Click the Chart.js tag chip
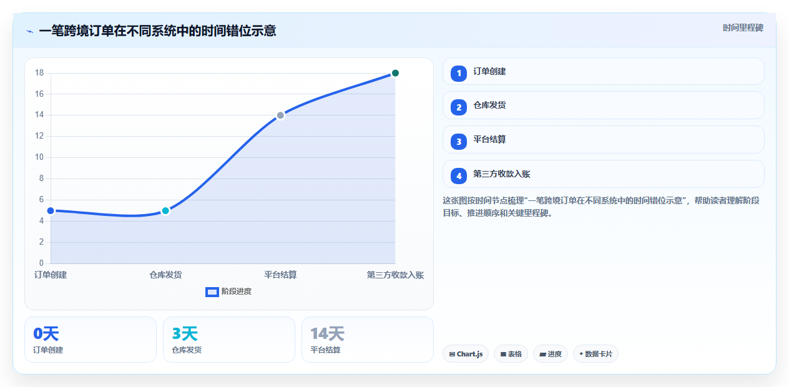This screenshot has height=387, width=789. 466,354
